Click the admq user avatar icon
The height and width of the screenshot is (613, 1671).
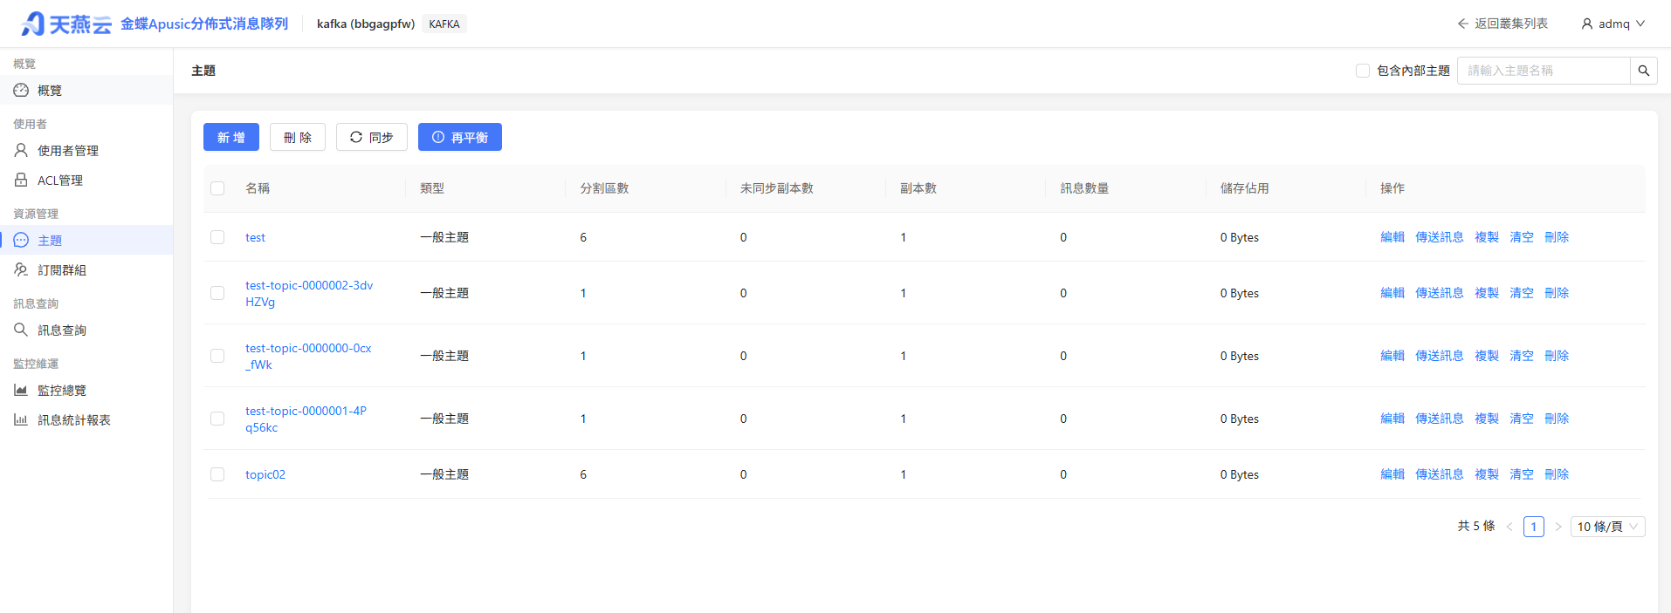coord(1587,24)
